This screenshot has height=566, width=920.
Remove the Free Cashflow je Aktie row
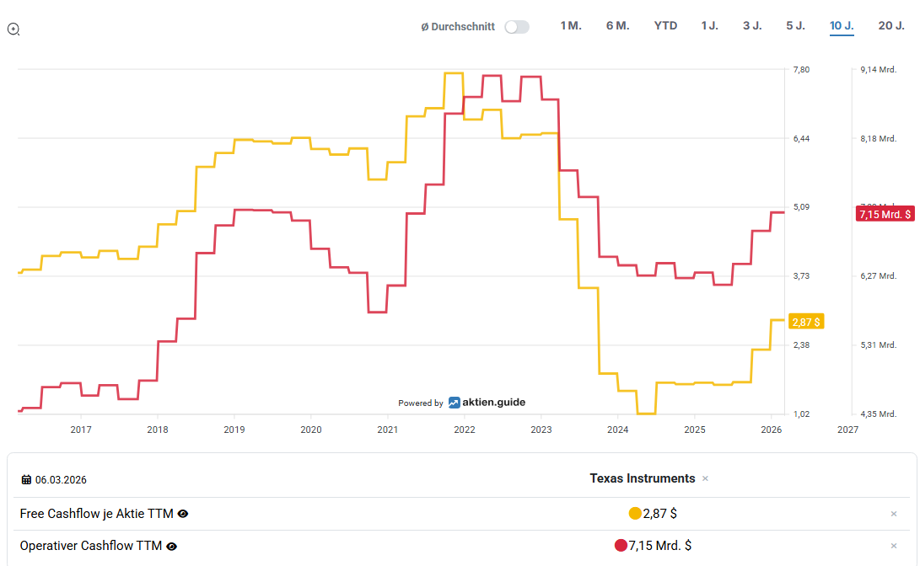click(894, 514)
